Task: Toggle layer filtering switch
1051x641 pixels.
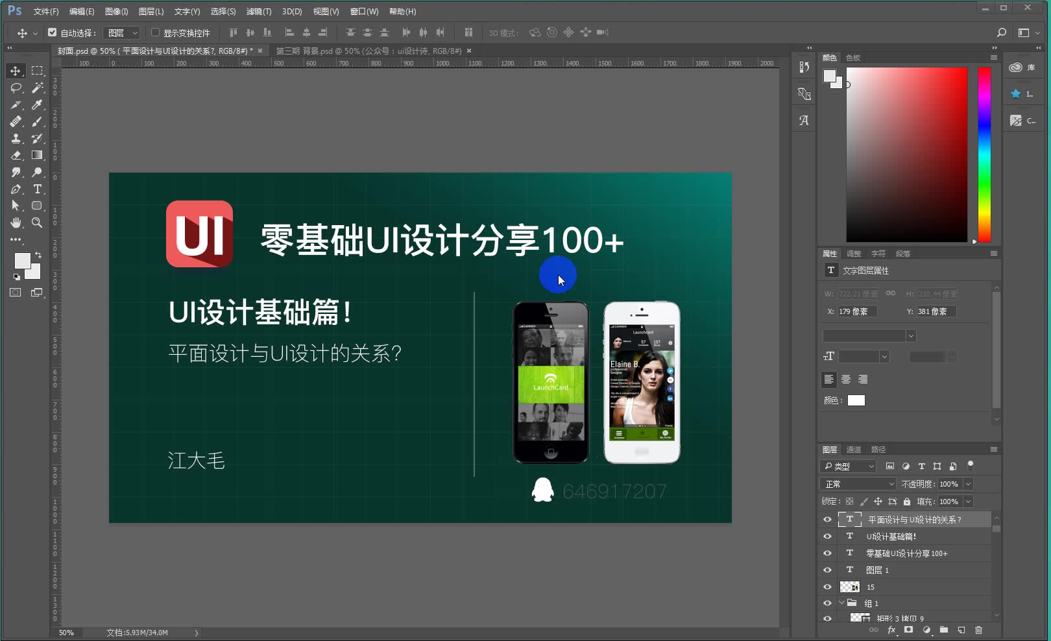Action: (x=971, y=465)
